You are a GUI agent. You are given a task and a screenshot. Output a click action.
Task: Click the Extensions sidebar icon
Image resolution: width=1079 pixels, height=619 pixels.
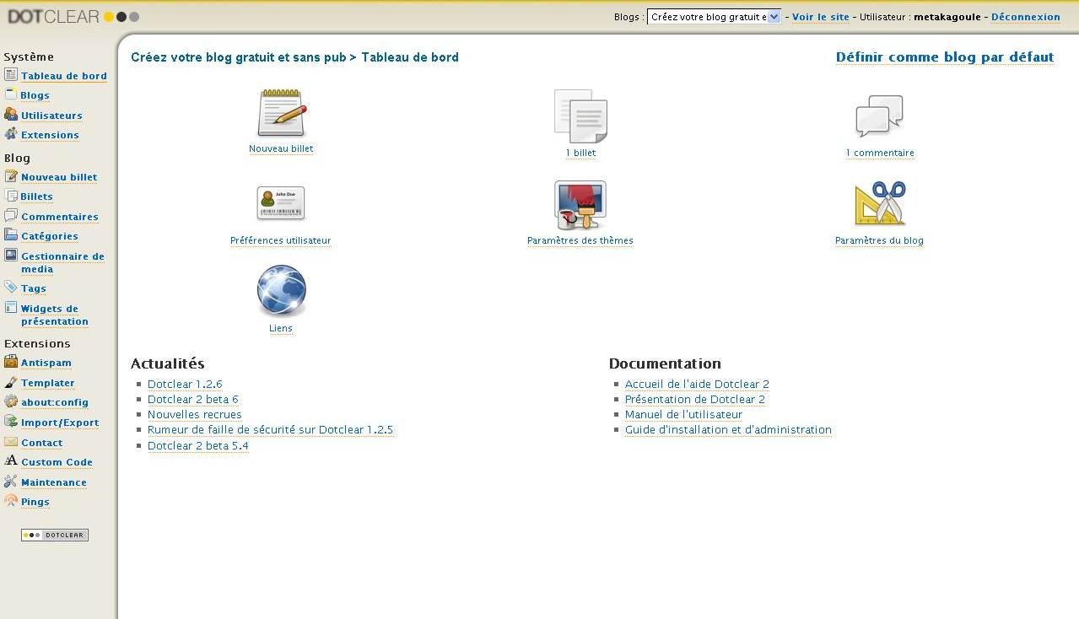coord(11,134)
